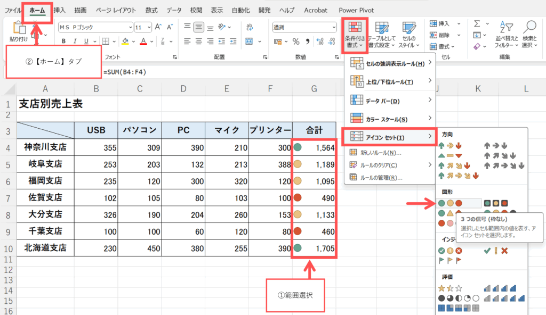This screenshot has height=315, width=546.
Task: Open the red font color swatch button
Action: (x=143, y=42)
